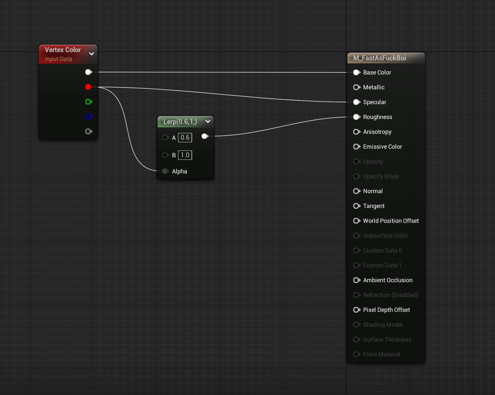Click the Normal input pin on material node
The width and height of the screenshot is (495, 395).
357,191
